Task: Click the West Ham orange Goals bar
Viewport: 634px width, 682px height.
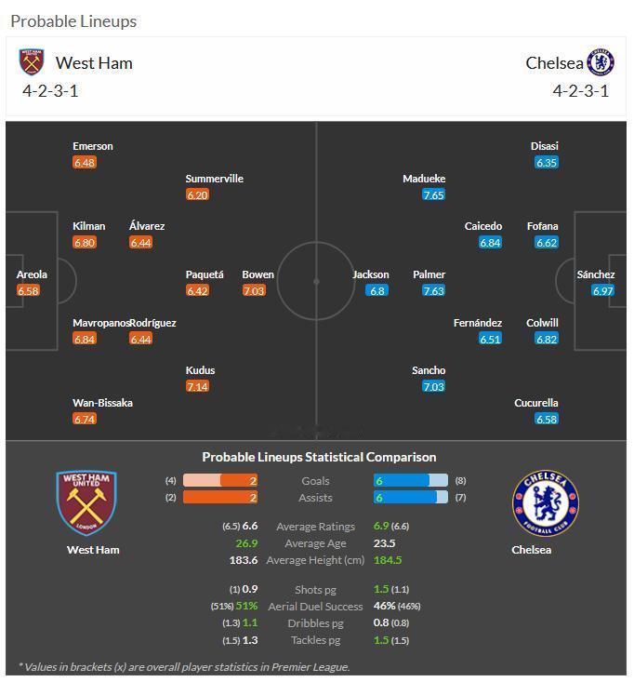Action: pos(220,481)
